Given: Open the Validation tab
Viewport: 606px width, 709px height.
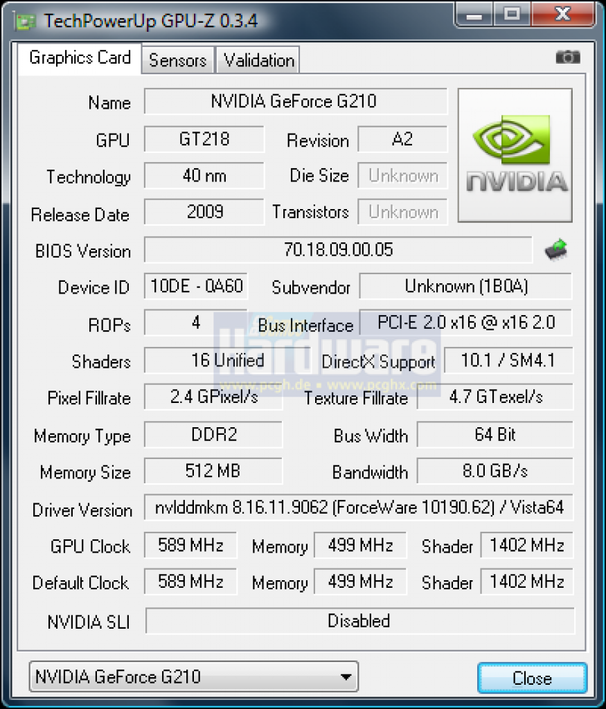Looking at the screenshot, I should [x=259, y=60].
